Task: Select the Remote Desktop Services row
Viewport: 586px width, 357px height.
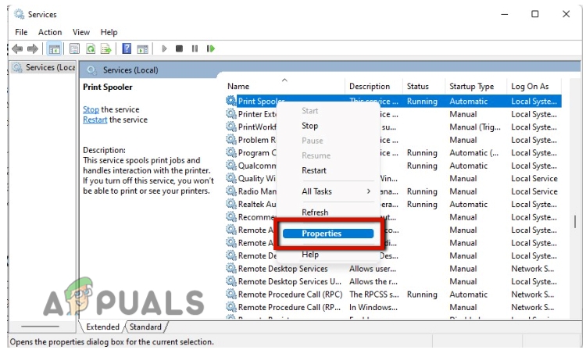Action: 393,269
